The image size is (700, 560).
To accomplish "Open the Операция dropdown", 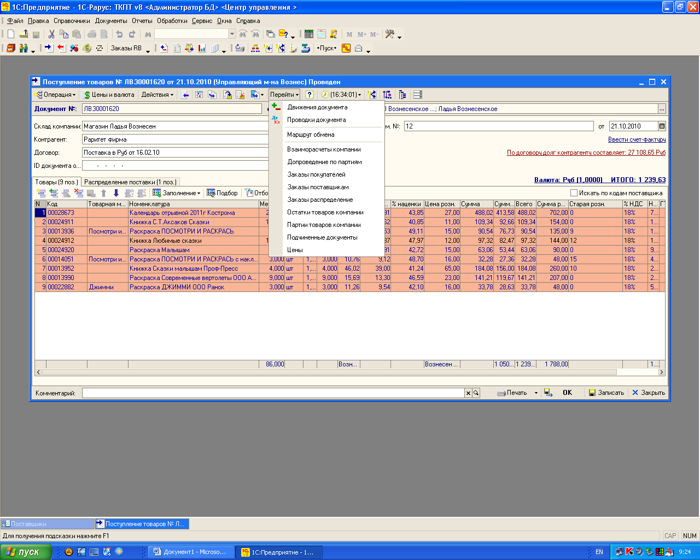I will (55, 95).
